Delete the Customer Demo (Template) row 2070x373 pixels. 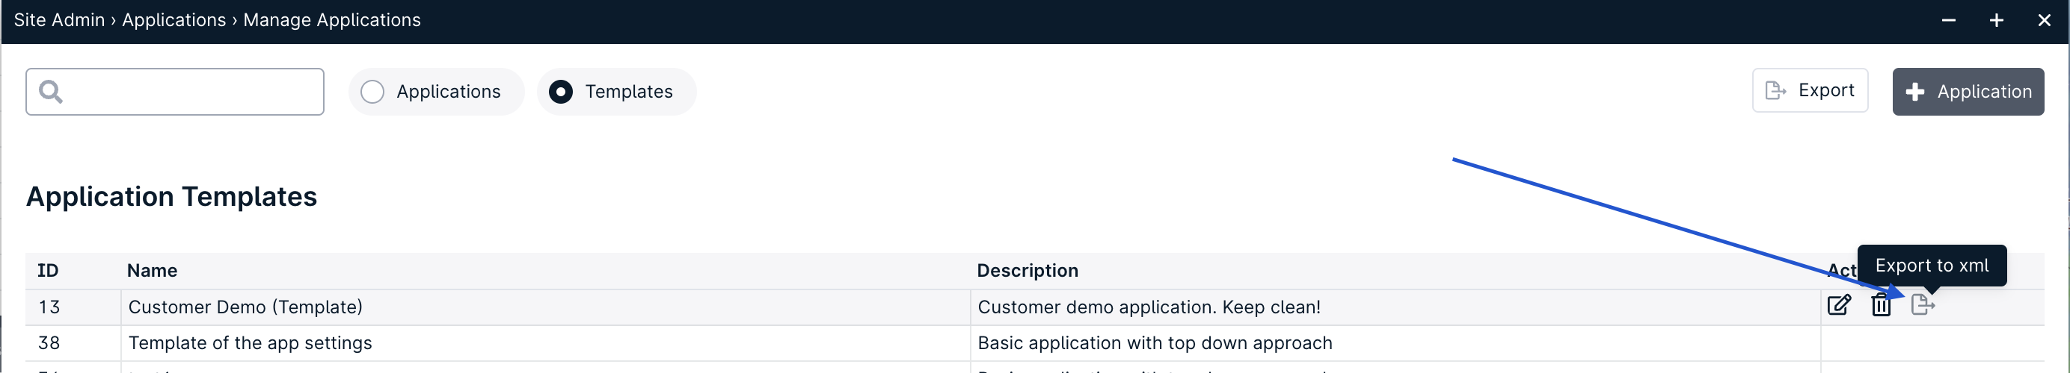(x=1881, y=305)
